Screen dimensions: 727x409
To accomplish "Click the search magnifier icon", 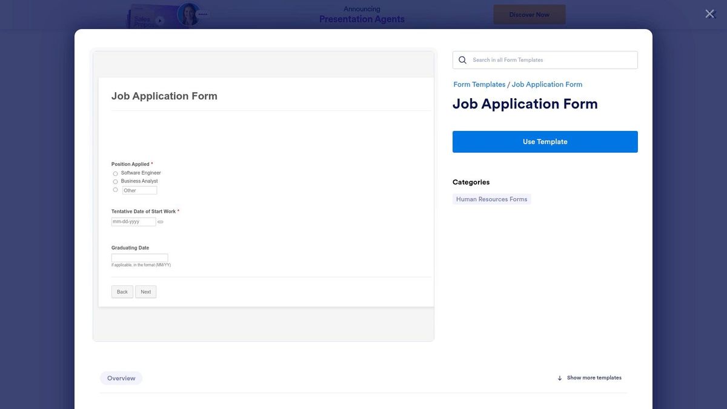I will tap(462, 59).
